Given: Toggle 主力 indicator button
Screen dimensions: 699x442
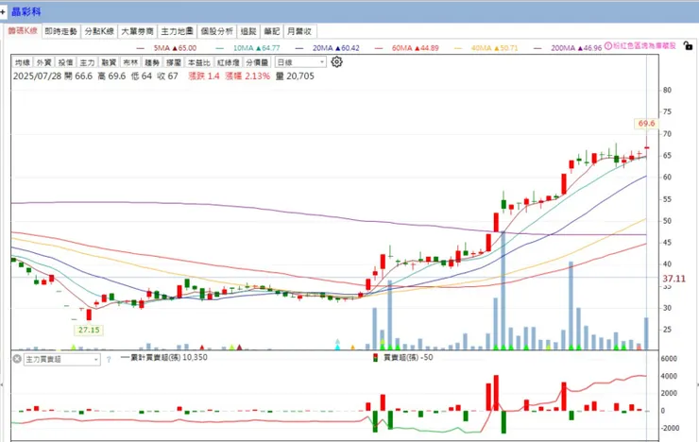Looking at the screenshot, I should pos(87,62).
